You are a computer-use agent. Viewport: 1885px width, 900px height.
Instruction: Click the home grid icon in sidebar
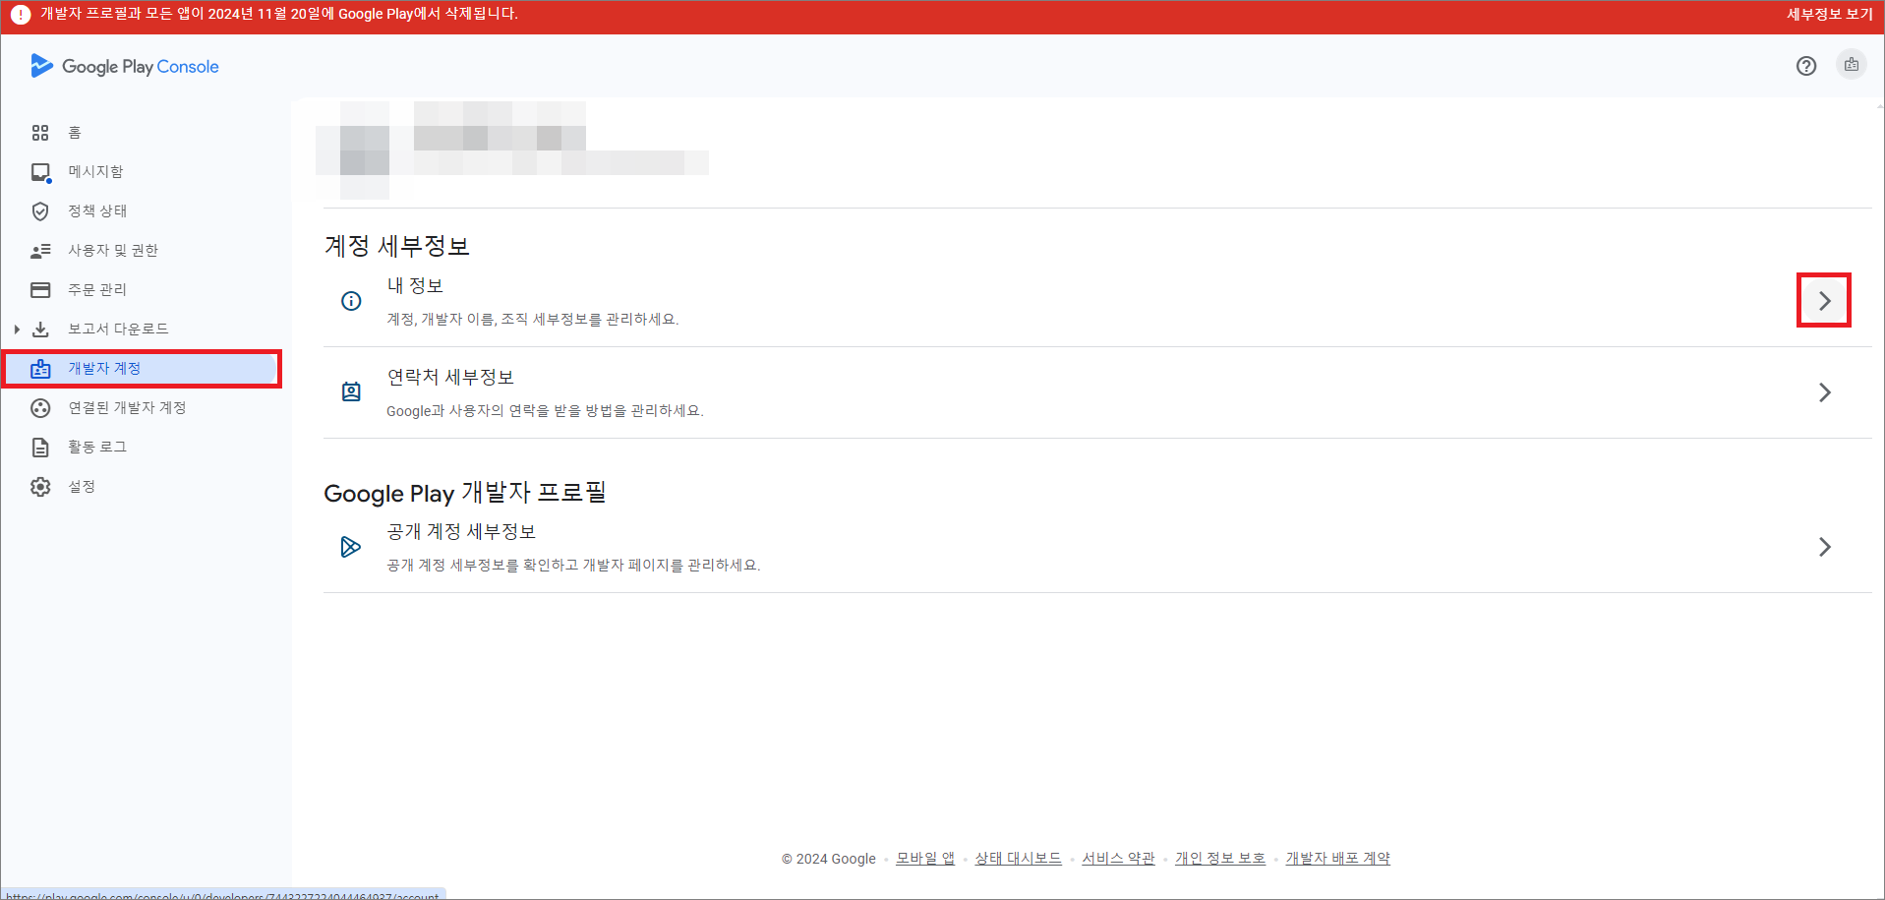40,133
